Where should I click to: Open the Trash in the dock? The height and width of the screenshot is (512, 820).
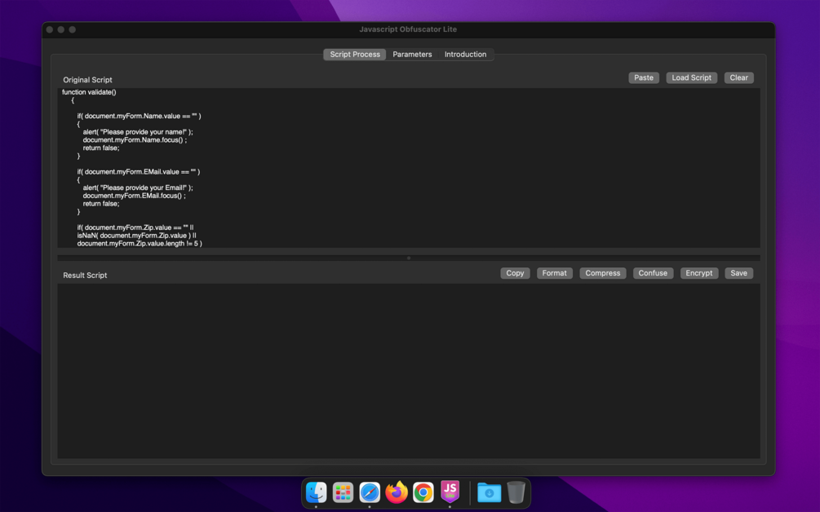click(516, 492)
